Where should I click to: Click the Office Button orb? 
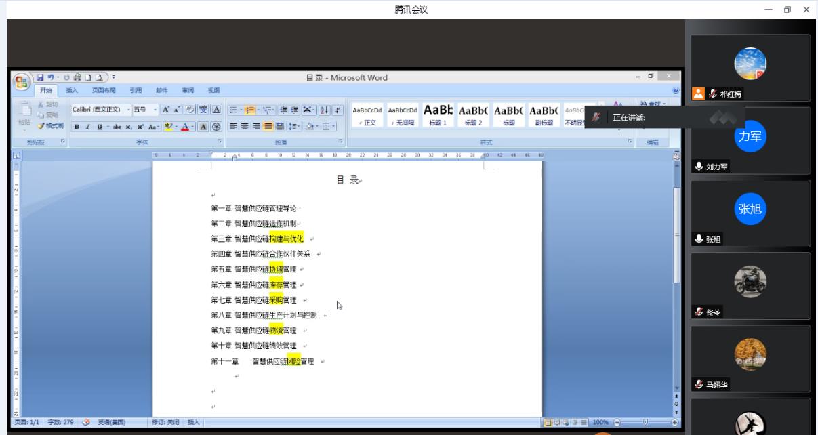23,81
